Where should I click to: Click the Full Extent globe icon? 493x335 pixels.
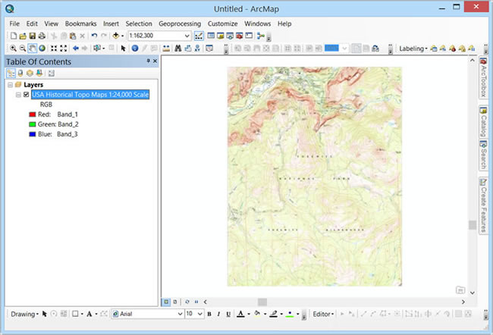pyautogui.click(x=42, y=48)
